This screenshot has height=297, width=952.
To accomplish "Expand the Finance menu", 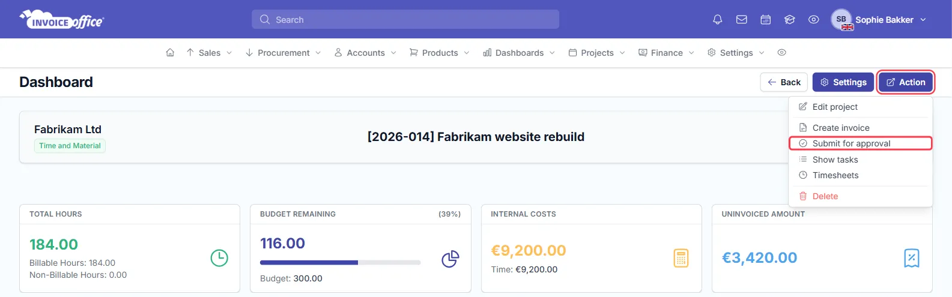I will tap(666, 53).
